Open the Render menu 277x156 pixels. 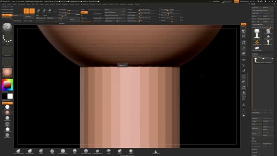(93, 4)
